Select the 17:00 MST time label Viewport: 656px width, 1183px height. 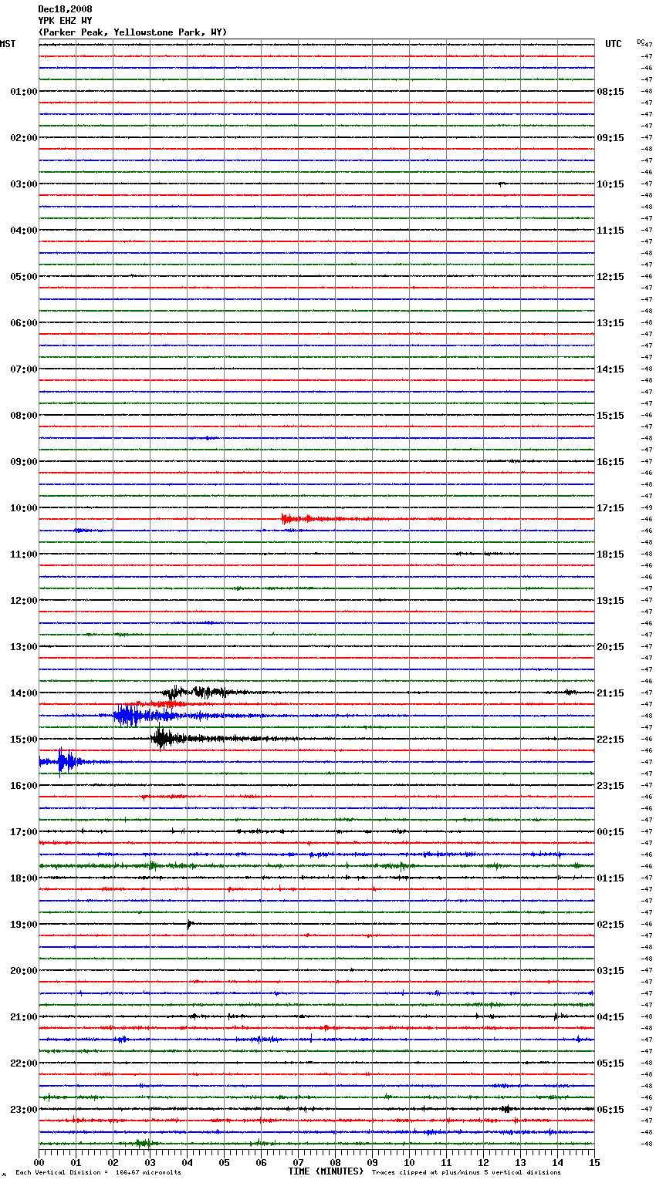[24, 832]
